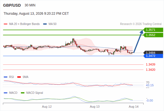Click the blue upward forecast arrow
164x111 pixels.
pos(138,41)
